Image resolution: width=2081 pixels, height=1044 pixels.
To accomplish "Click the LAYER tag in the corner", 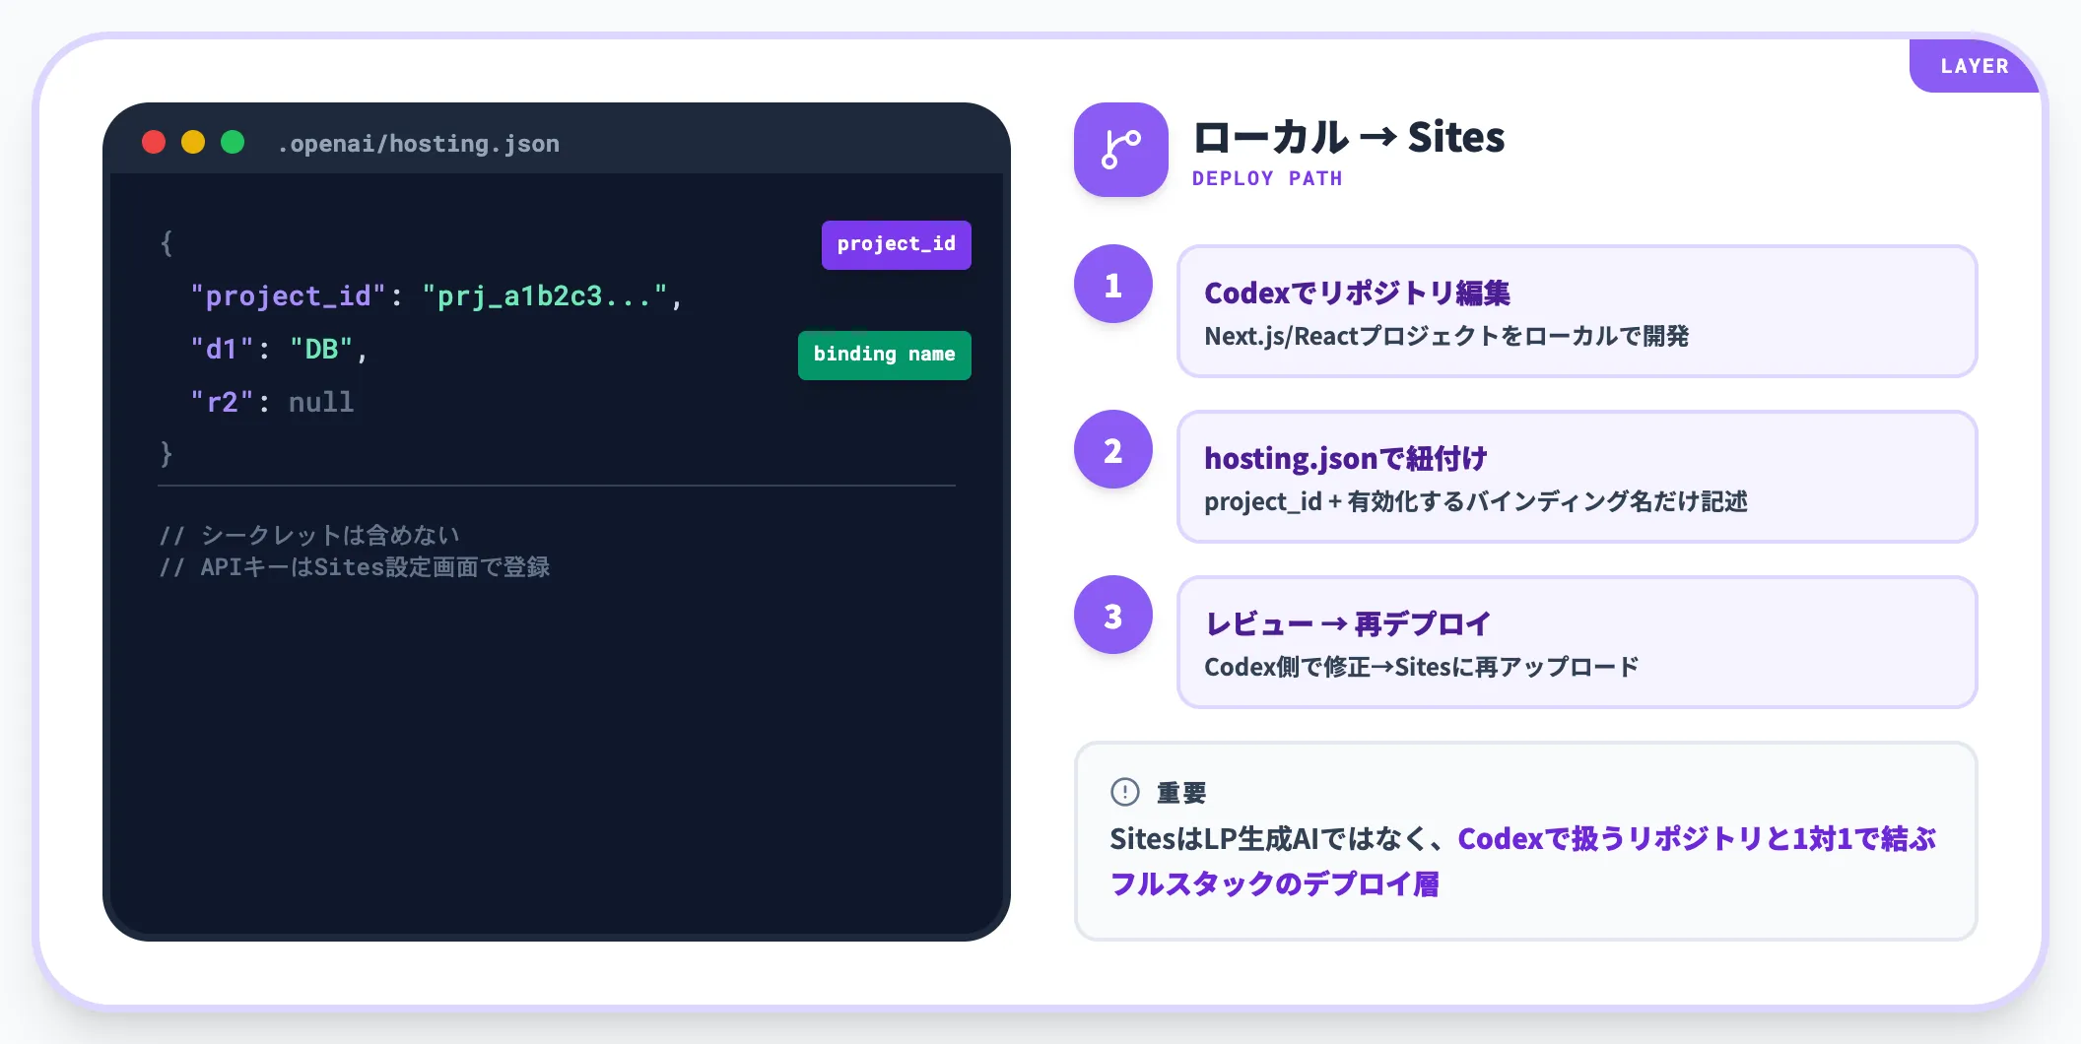I will (x=1975, y=66).
